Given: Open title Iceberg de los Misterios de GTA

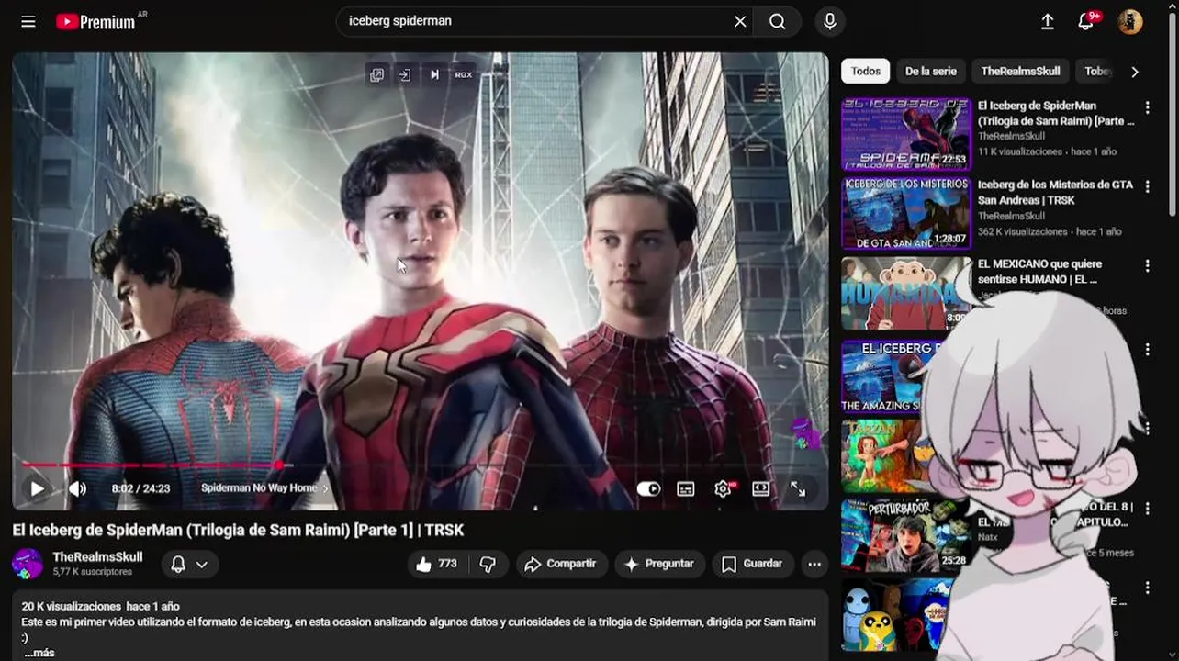Looking at the screenshot, I should pos(1056,192).
